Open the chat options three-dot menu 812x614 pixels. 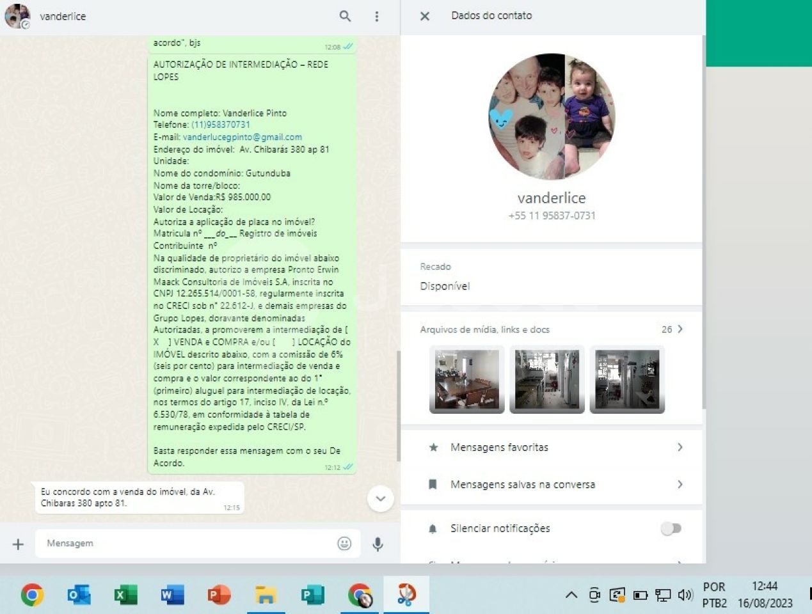[377, 16]
